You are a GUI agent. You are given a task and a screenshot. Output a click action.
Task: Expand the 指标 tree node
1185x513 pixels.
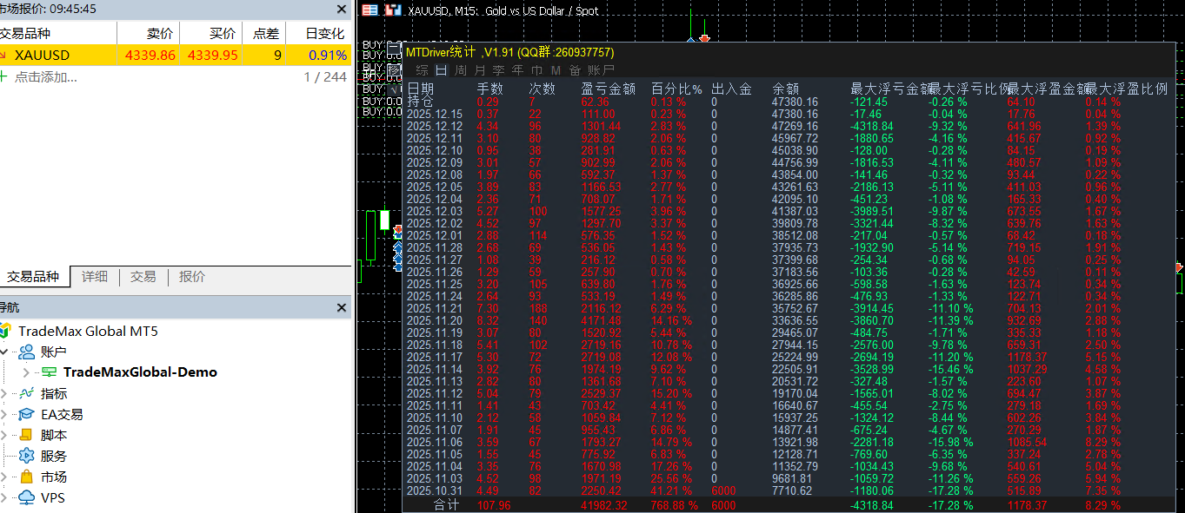click(6, 392)
